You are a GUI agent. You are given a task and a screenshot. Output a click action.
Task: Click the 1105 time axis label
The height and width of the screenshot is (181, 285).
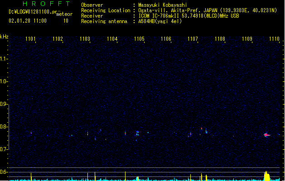coord(139,39)
